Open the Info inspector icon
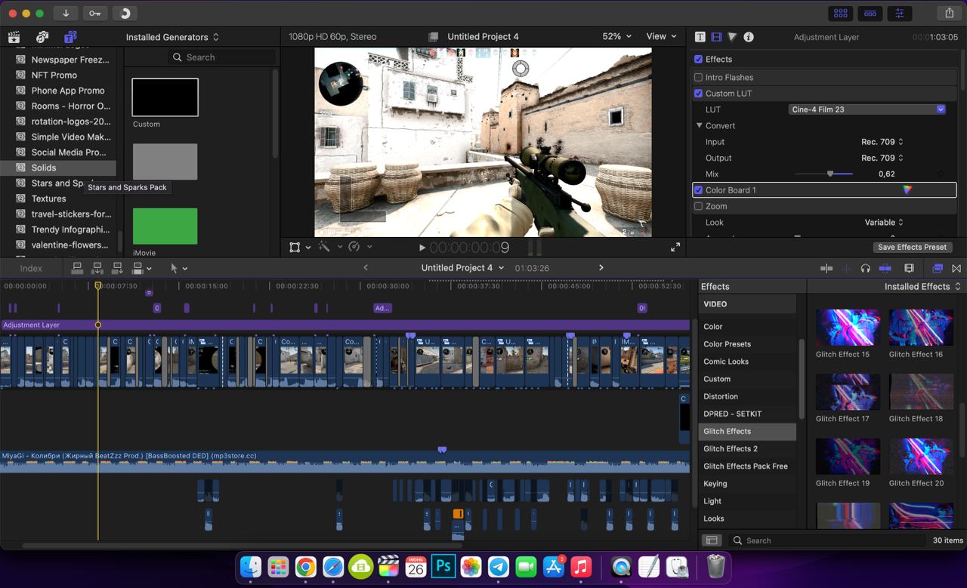The image size is (967, 588). pos(749,37)
